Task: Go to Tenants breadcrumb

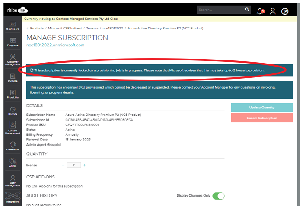Action: coord(92,28)
